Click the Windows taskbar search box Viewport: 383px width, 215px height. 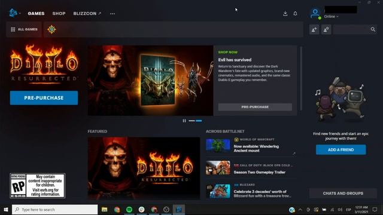(54, 210)
